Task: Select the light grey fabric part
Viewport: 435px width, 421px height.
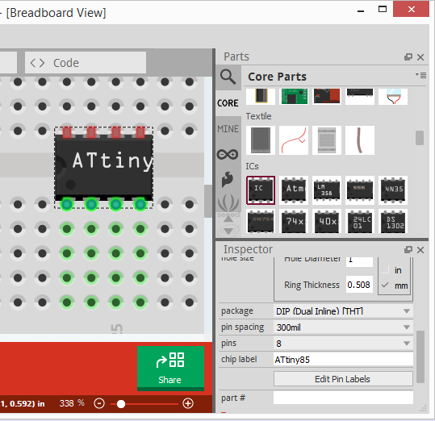Action: click(x=327, y=140)
